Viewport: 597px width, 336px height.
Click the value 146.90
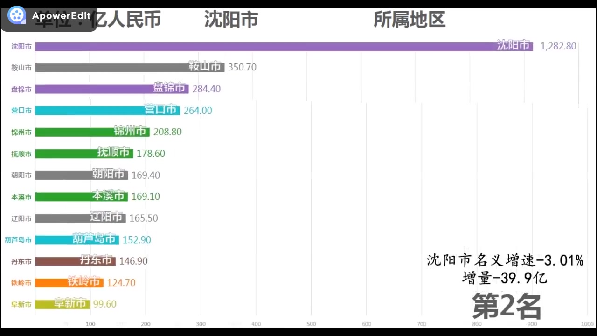point(133,261)
